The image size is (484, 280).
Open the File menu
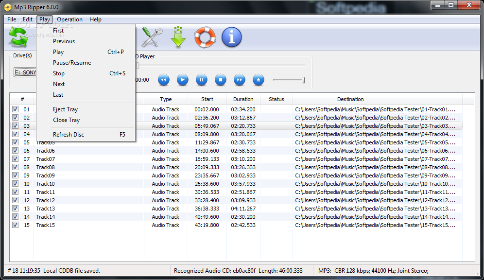(12, 19)
